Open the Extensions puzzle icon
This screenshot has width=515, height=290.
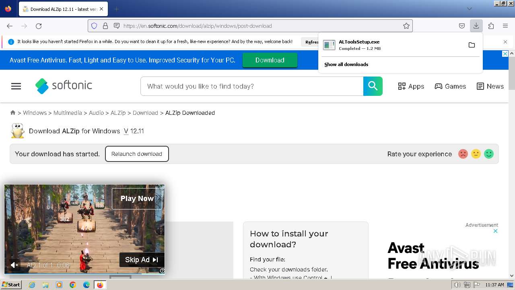coord(491,26)
